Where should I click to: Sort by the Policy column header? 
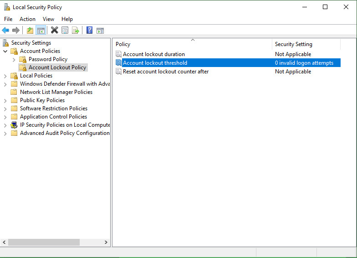coord(192,44)
